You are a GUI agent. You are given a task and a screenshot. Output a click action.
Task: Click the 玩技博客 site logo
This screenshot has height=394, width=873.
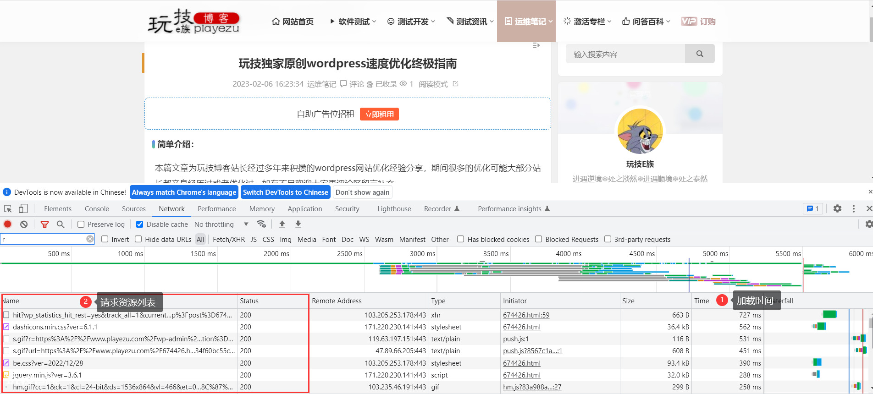pyautogui.click(x=193, y=22)
